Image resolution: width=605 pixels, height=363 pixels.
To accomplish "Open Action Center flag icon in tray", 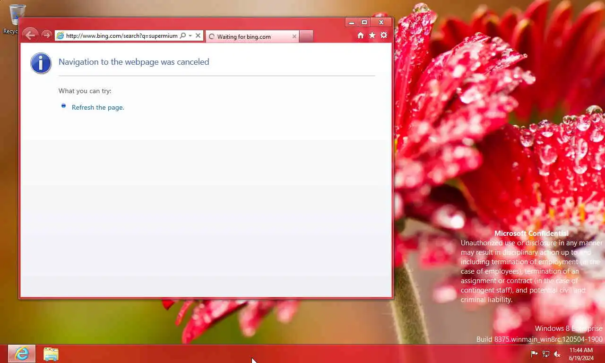I will [535, 354].
